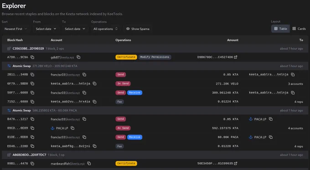Open external link for D9B670DC...C45274D6

[236, 57]
